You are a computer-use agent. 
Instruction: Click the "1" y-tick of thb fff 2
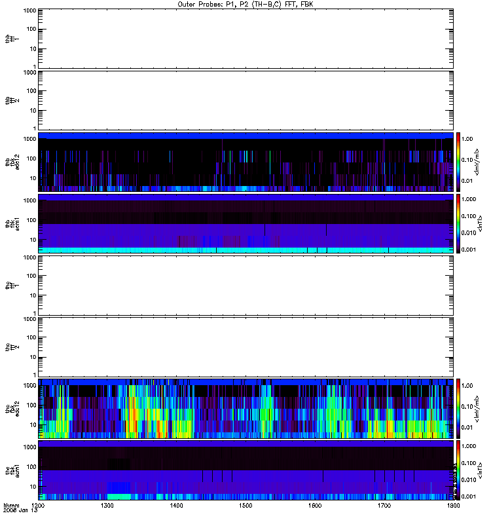click(35, 128)
